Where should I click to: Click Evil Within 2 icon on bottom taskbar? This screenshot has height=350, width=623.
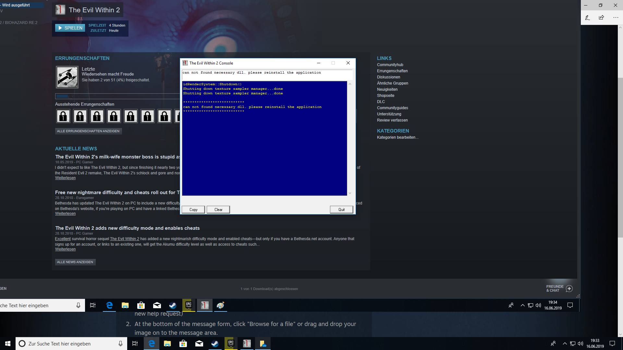point(247,344)
